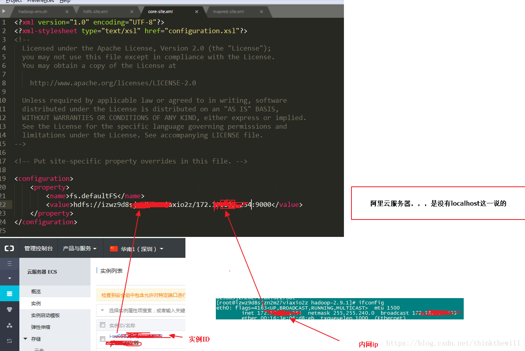Click the security group warning banner text

[x=143, y=295]
